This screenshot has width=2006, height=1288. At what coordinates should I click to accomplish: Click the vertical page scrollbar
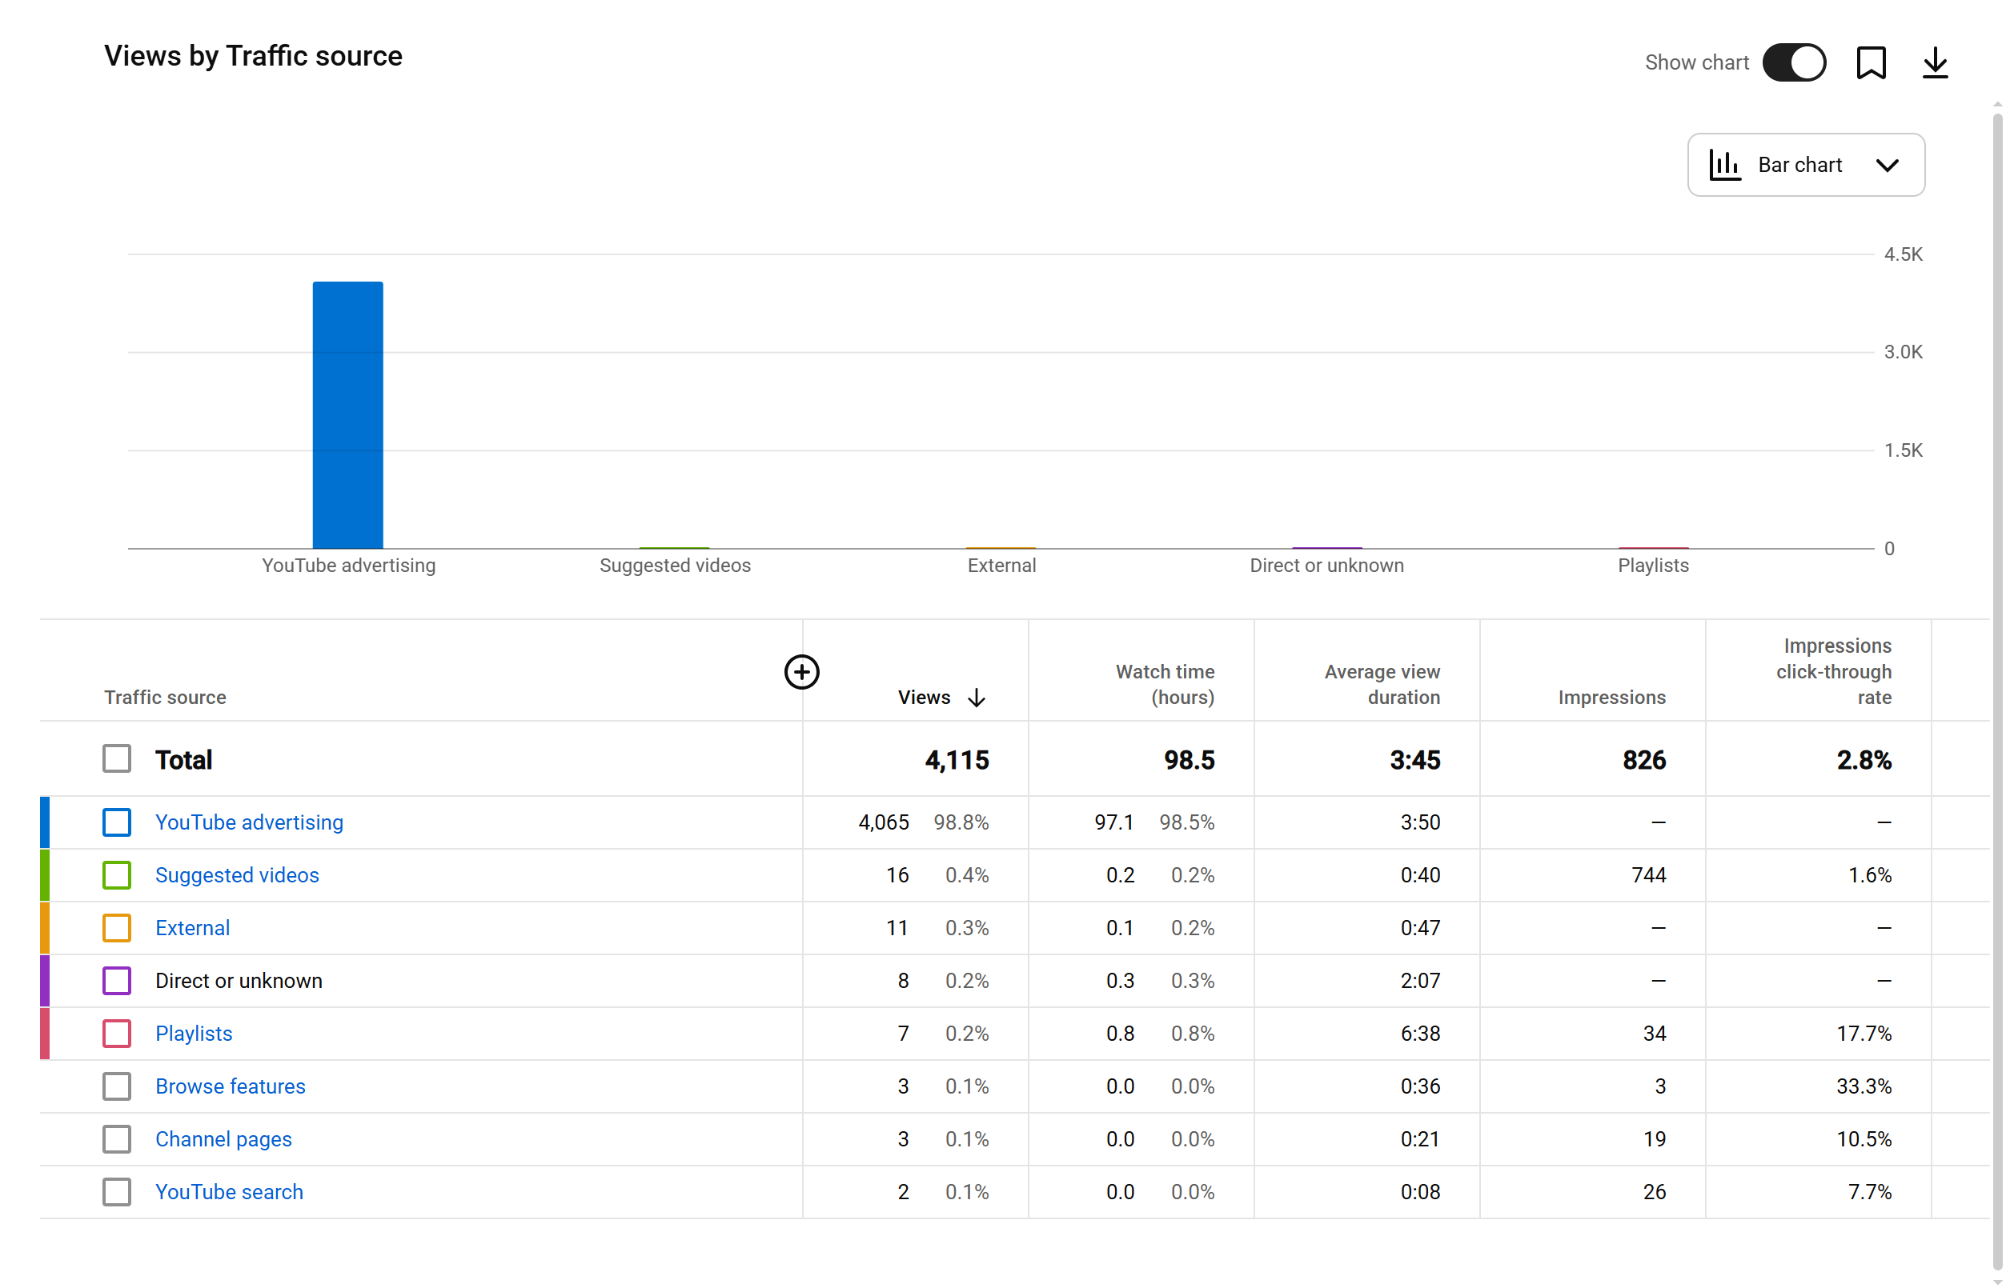1996,669
